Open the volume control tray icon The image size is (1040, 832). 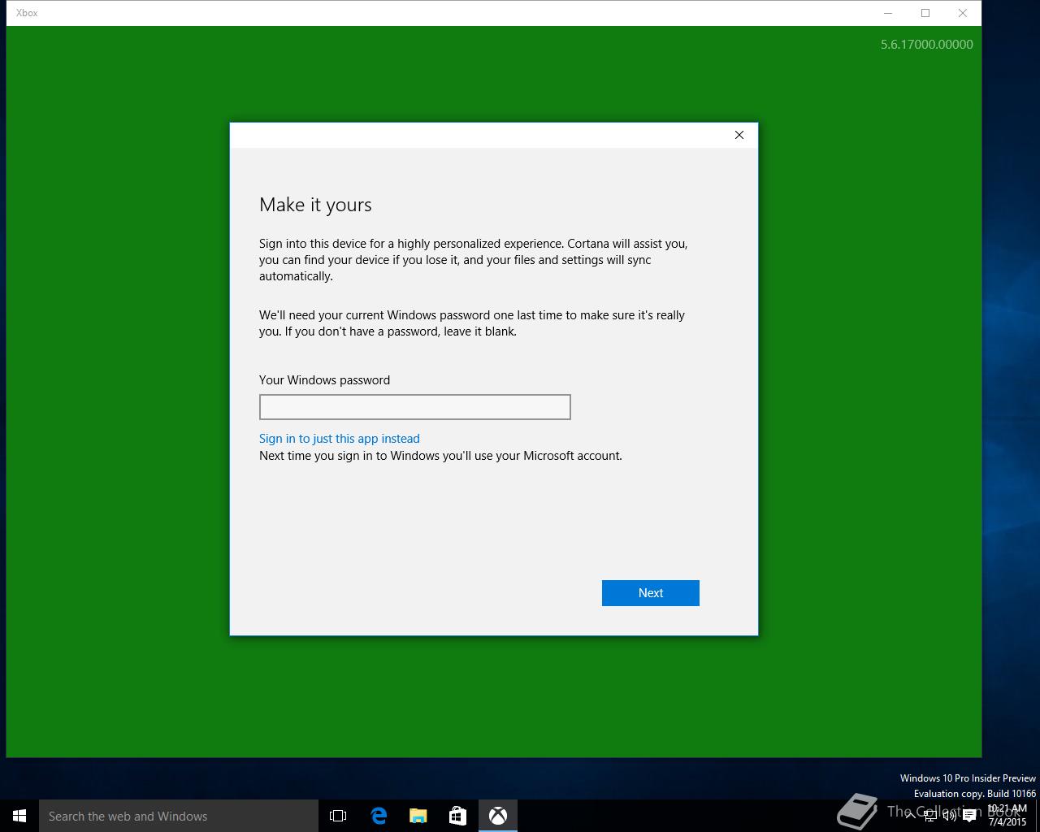tap(950, 816)
